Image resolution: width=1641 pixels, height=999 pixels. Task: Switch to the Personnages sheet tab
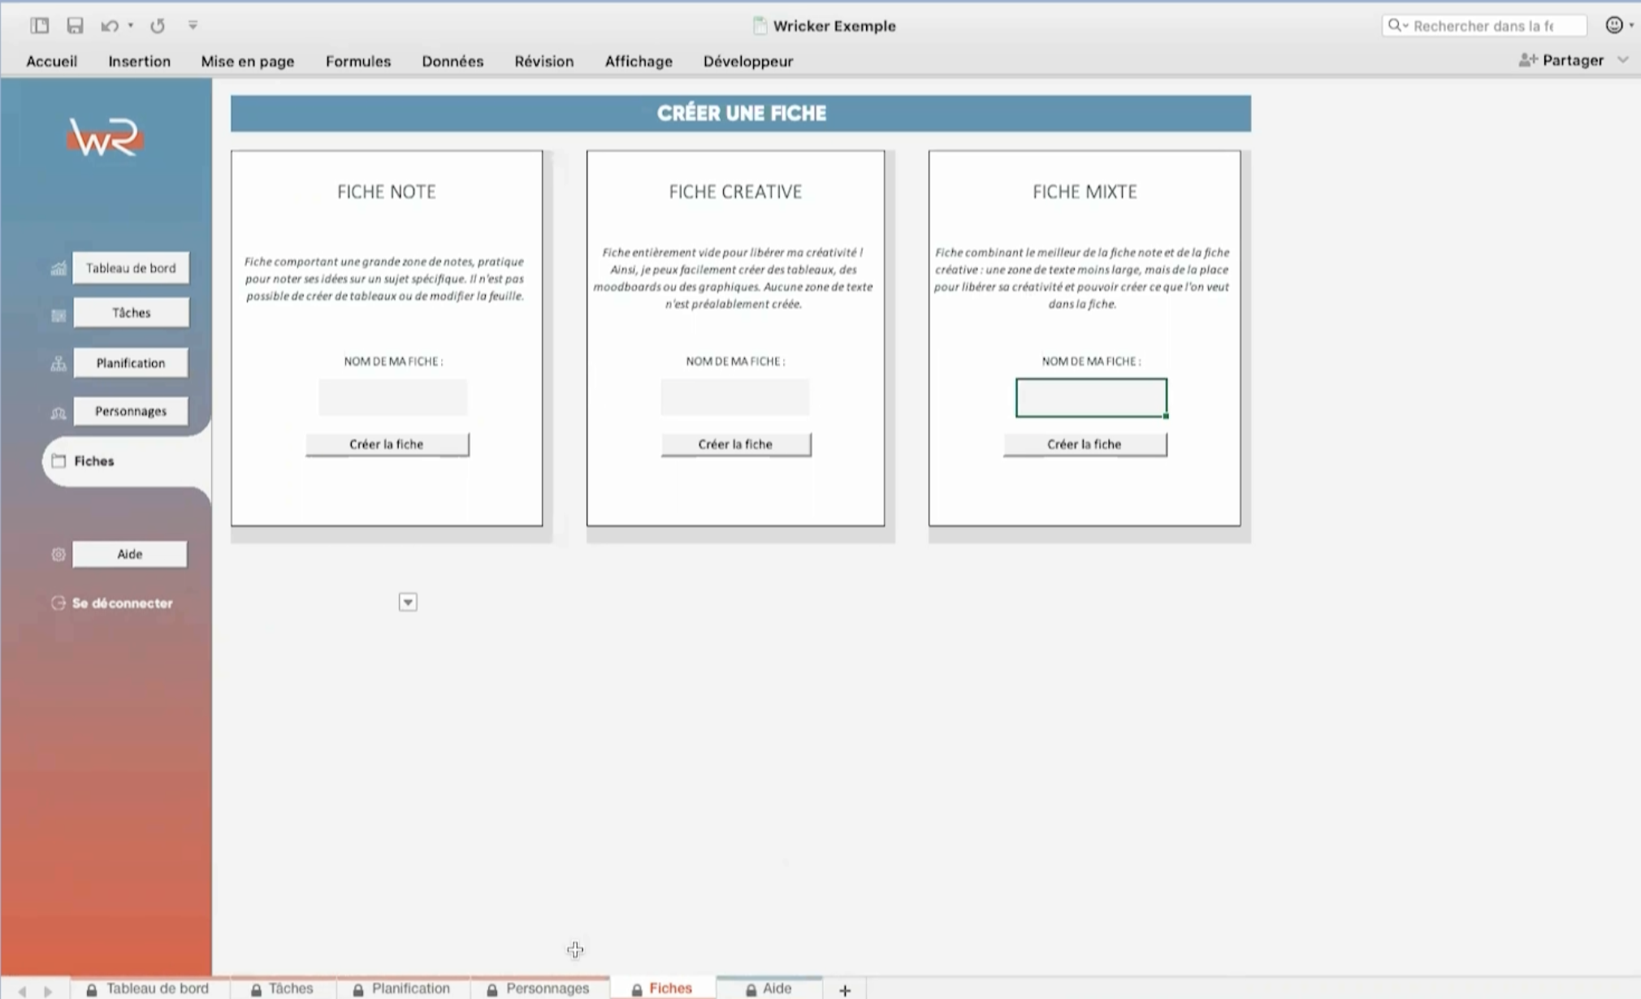tap(547, 988)
